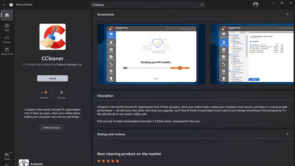Viewport: 295px width, 166px height.
Task: Open Piriform Software Ltd publisher link
Action: pos(69,64)
